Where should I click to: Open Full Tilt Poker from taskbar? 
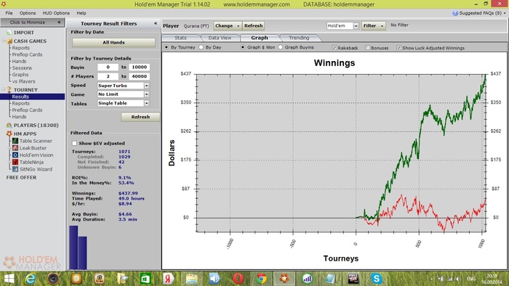point(353,279)
